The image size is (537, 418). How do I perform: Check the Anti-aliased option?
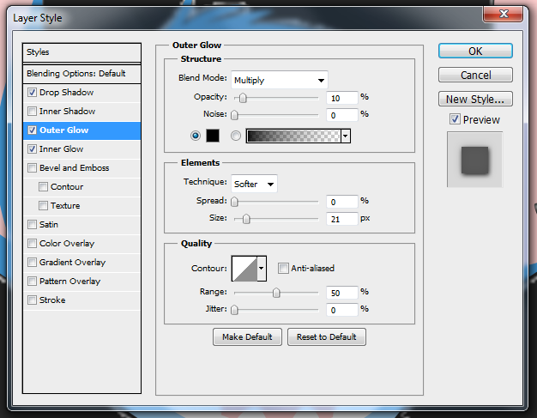point(283,269)
